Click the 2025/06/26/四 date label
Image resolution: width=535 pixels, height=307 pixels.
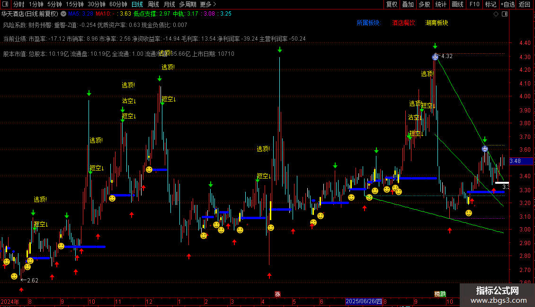[x=364, y=301]
